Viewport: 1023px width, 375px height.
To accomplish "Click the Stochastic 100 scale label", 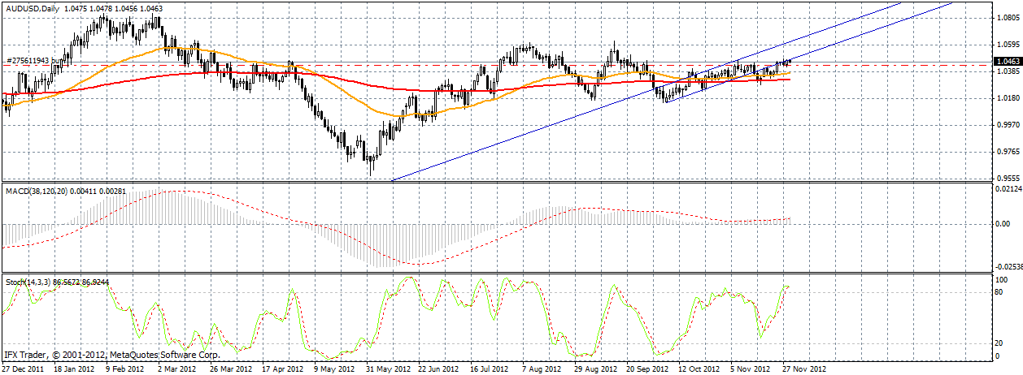I will (1003, 279).
